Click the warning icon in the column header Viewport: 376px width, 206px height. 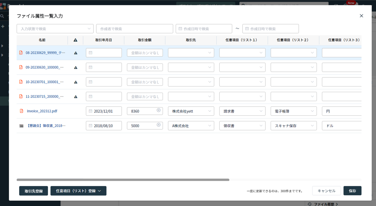point(76,40)
